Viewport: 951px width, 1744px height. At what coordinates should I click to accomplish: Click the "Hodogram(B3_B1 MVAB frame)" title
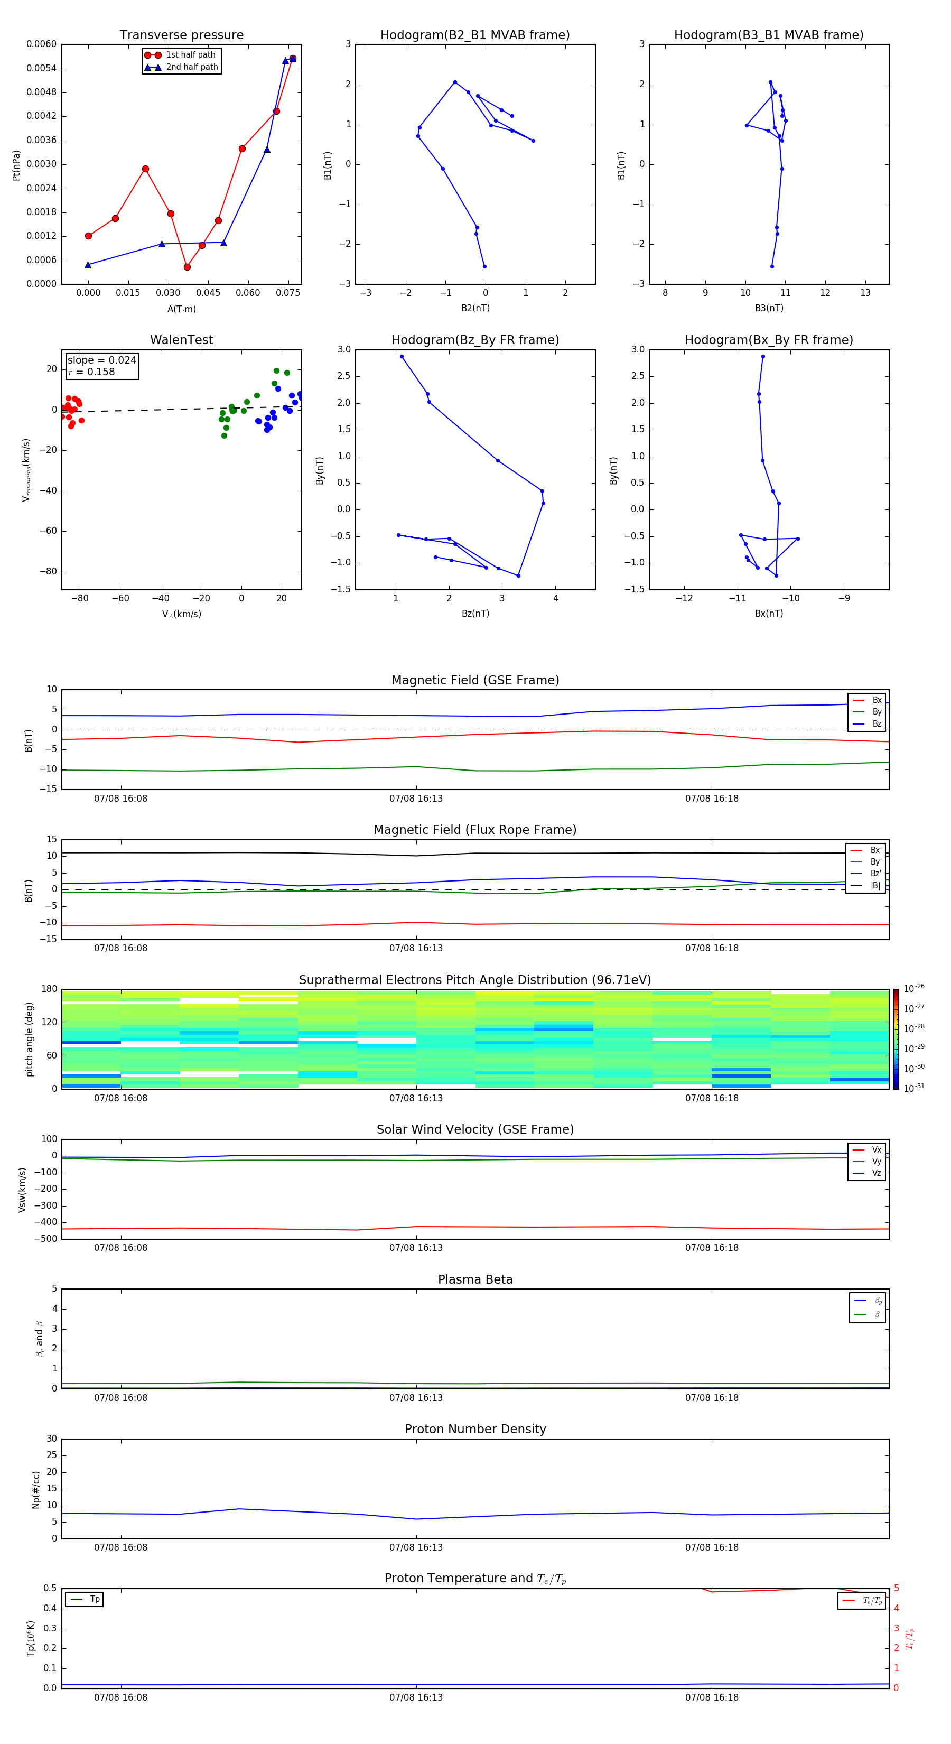coord(769,34)
